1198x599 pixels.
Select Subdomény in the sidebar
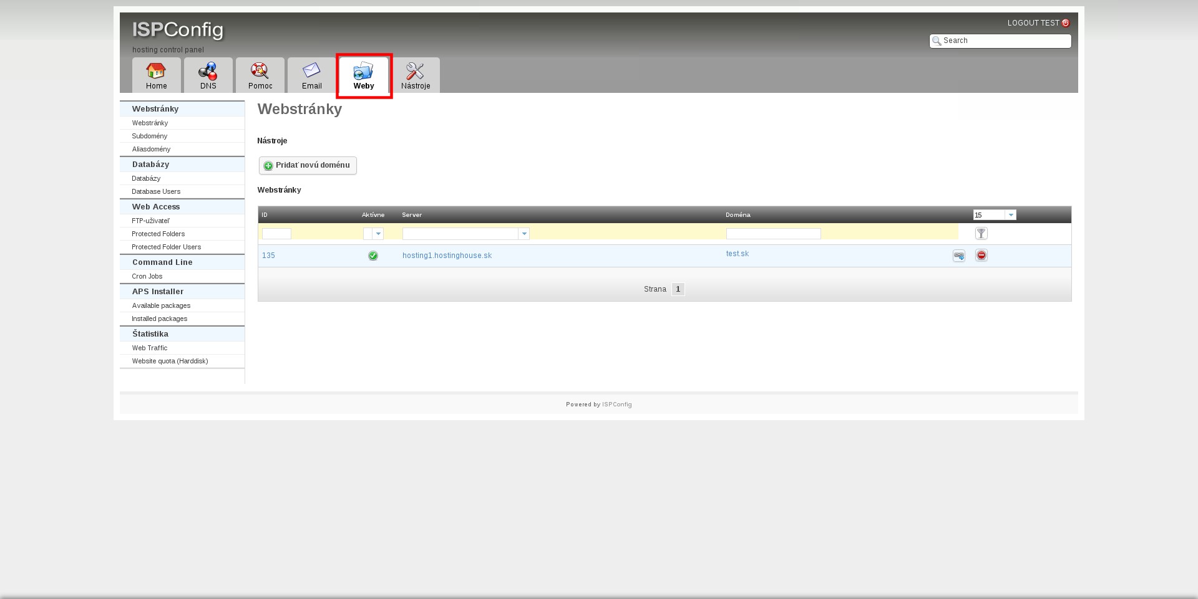150,136
